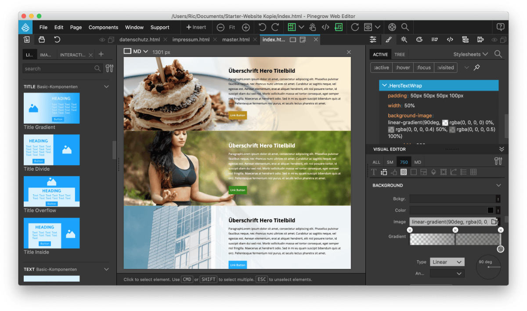Viewport: 527px width, 311px height.
Task: Zoom in with the plus circle icon
Action: point(246,27)
